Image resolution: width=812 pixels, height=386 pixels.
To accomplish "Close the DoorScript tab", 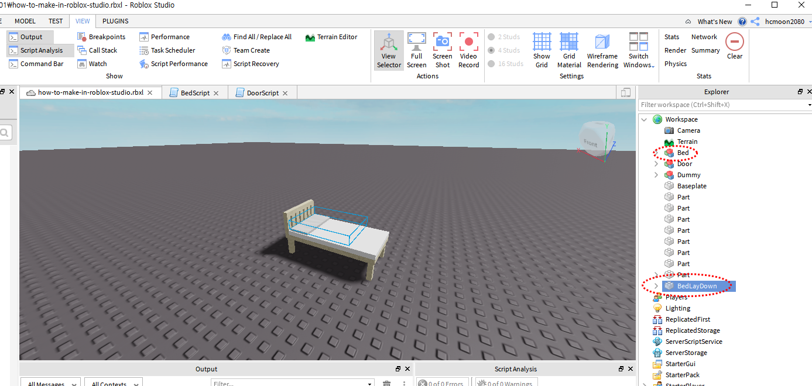I will point(285,93).
